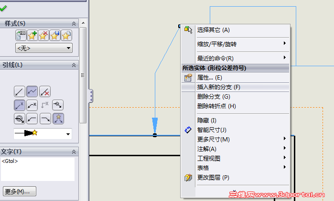The width and height of the screenshot is (334, 201).
Task: Collapse the 样式(S) section
Action: coord(74,23)
